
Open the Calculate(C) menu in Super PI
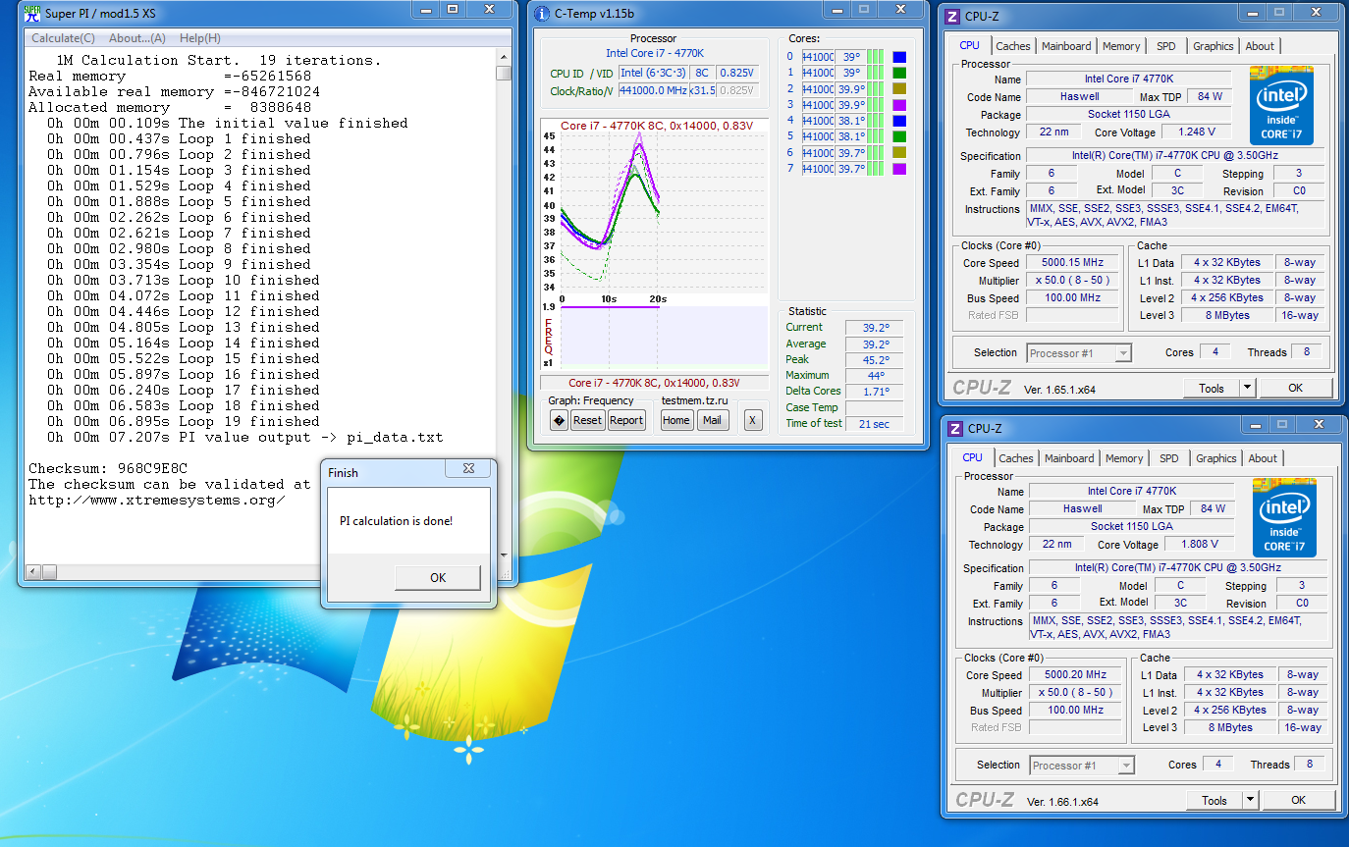click(x=63, y=38)
